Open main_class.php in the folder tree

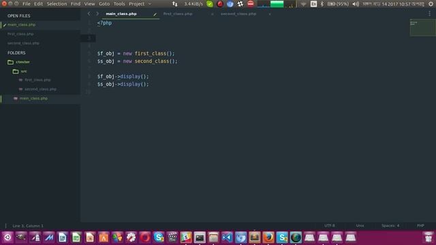[33, 98]
